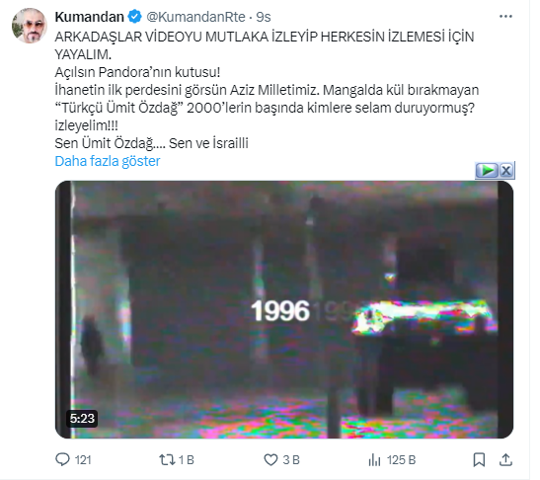Like the tweet with heart icon
The image size is (540, 480).
pyautogui.click(x=270, y=459)
